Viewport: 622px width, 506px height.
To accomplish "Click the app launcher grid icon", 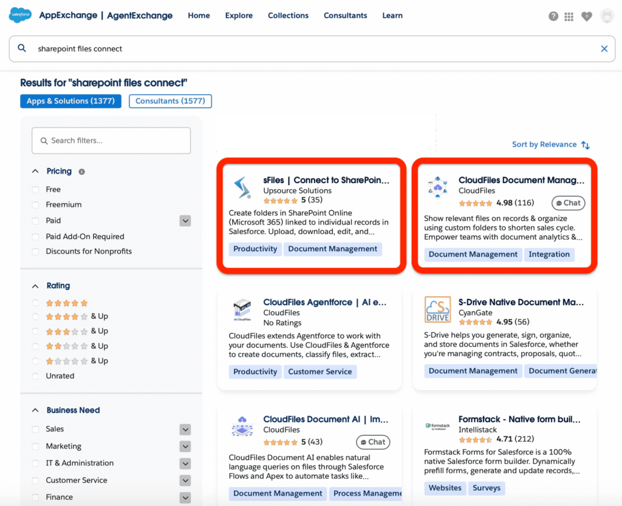I will coord(569,16).
